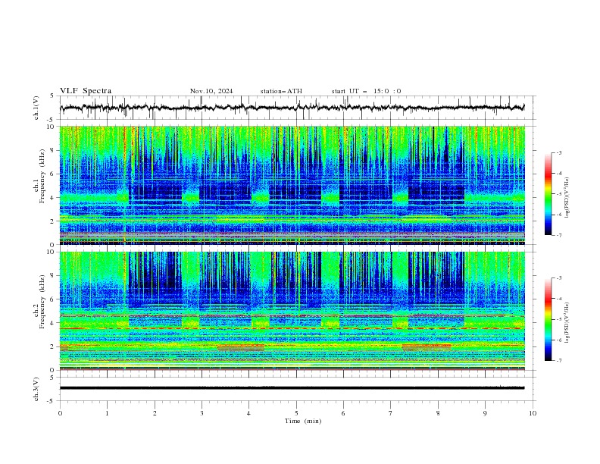The width and height of the screenshot is (600, 464).
Task: Click the '5' tick on the time axis
Action: pyautogui.click(x=296, y=413)
